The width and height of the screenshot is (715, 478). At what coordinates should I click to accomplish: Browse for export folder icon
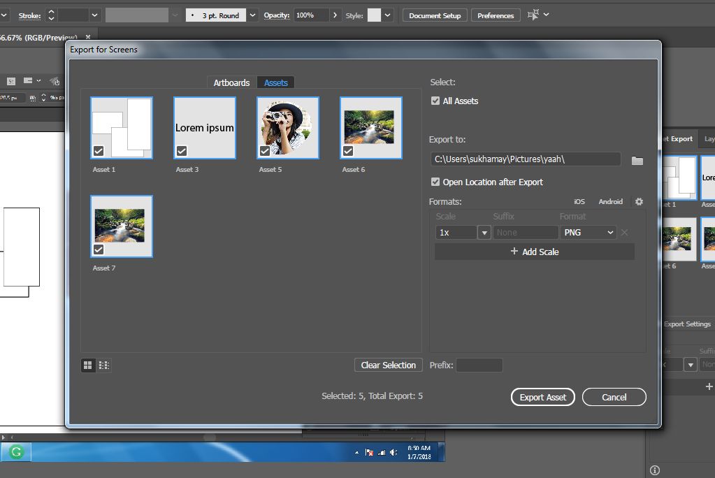click(x=637, y=161)
